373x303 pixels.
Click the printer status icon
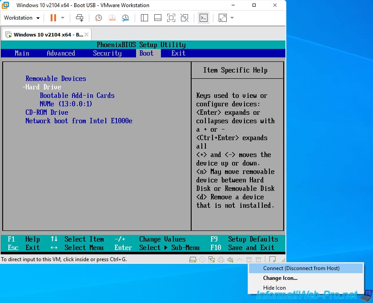(x=221, y=260)
